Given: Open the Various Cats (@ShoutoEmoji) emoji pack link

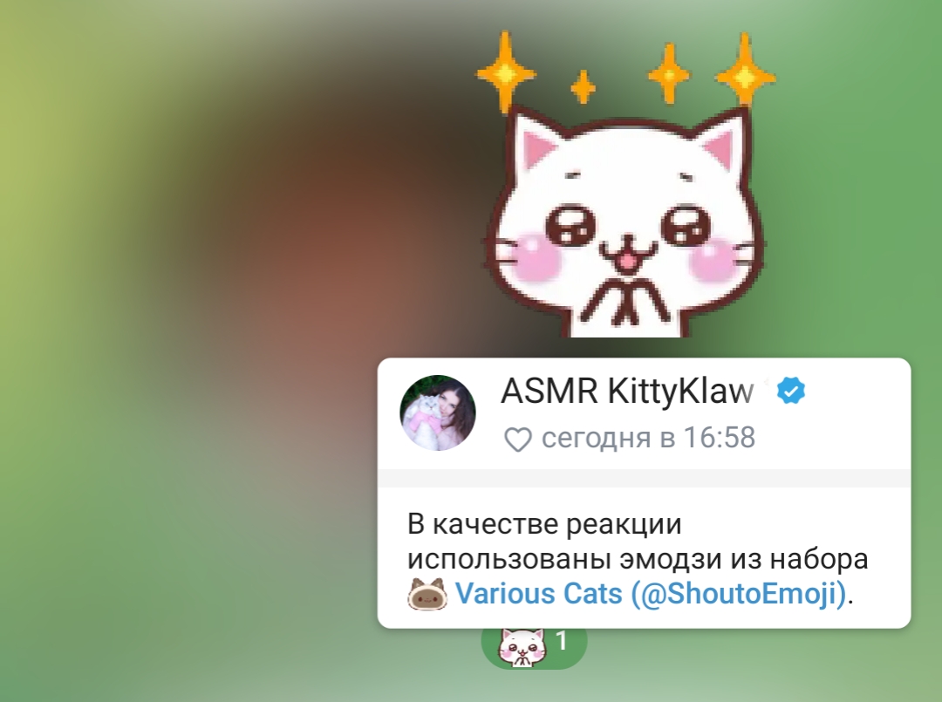Looking at the screenshot, I should [x=651, y=593].
